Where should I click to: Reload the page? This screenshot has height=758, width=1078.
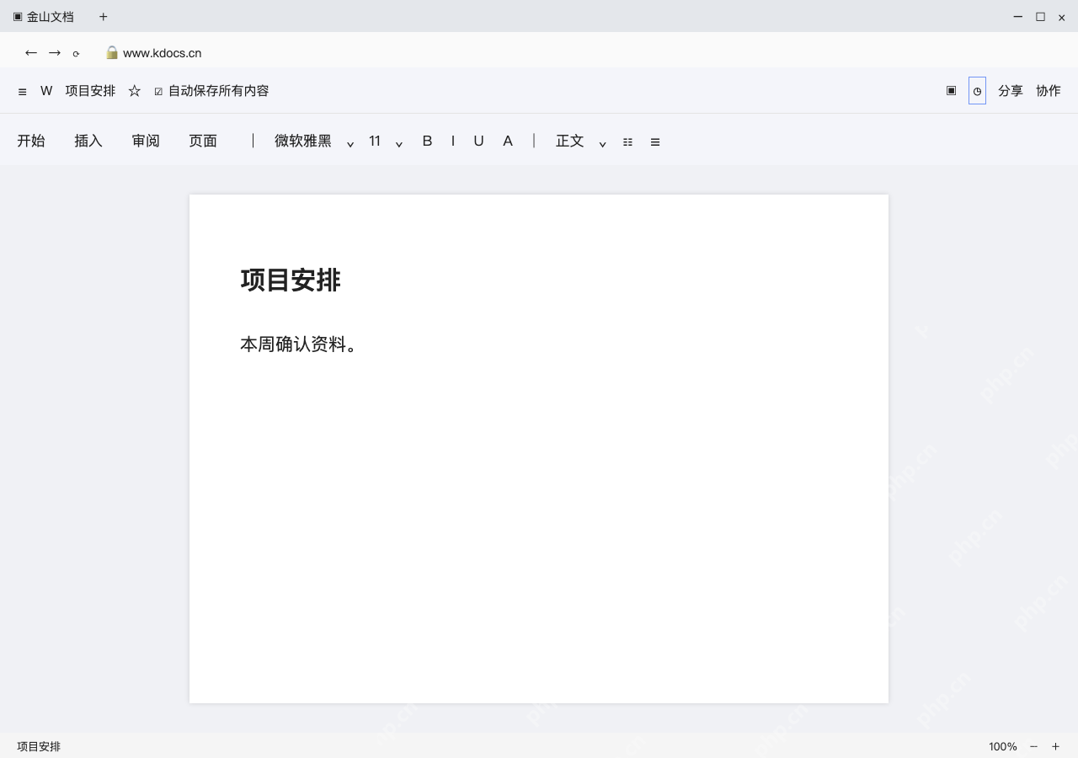(x=76, y=54)
